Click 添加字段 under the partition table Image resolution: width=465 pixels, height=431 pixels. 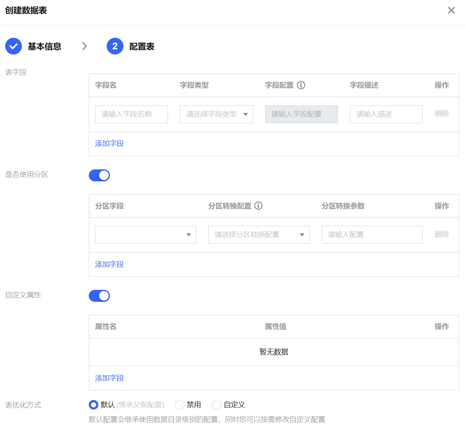click(x=109, y=264)
